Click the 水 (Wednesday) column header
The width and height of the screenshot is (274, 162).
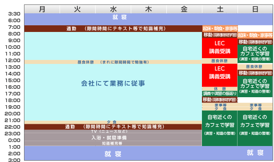(113, 9)
